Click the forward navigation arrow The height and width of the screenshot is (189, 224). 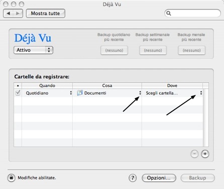point(18,13)
